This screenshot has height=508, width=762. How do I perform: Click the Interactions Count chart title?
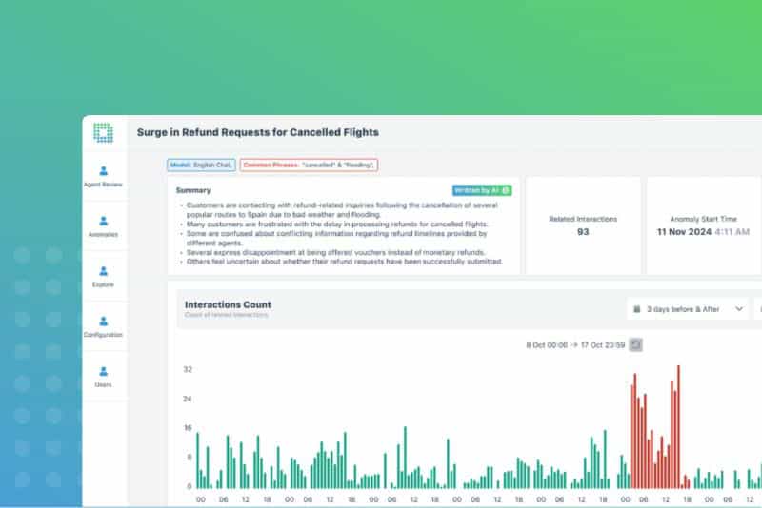[x=228, y=305]
